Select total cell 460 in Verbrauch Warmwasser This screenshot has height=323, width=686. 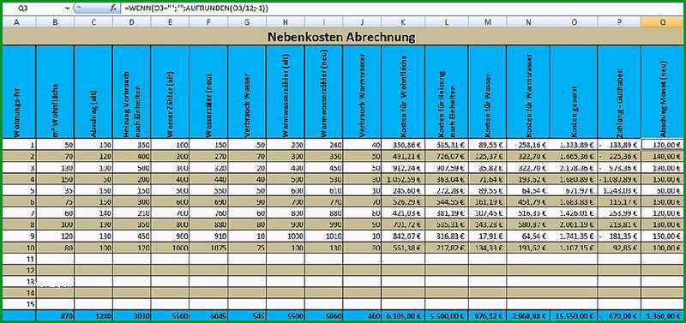coord(362,315)
